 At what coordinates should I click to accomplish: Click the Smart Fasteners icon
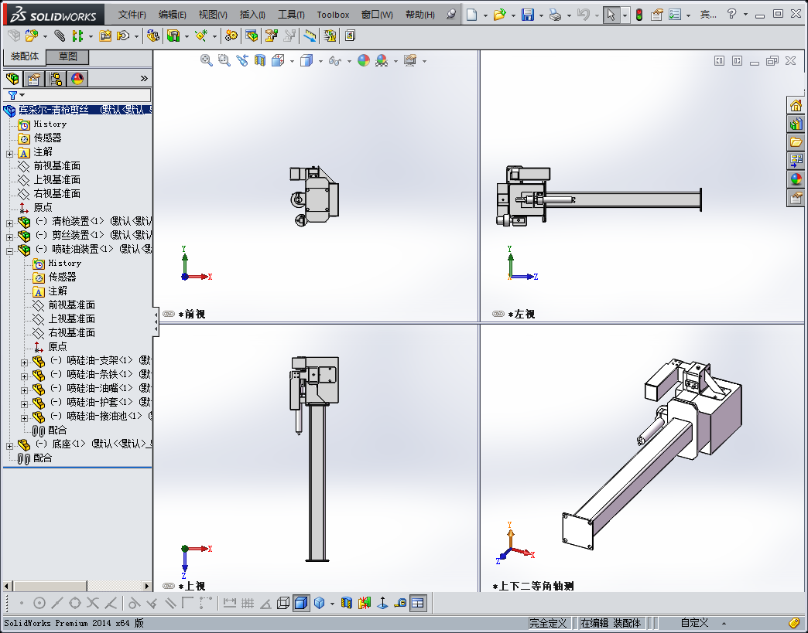(x=105, y=36)
